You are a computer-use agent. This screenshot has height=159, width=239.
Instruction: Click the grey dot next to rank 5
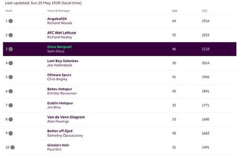tap(11, 77)
